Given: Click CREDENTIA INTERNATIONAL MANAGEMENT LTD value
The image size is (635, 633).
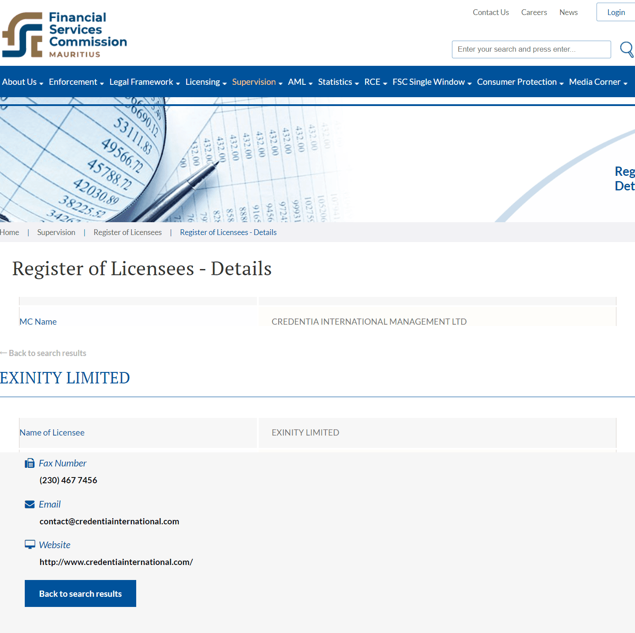Looking at the screenshot, I should pos(369,322).
